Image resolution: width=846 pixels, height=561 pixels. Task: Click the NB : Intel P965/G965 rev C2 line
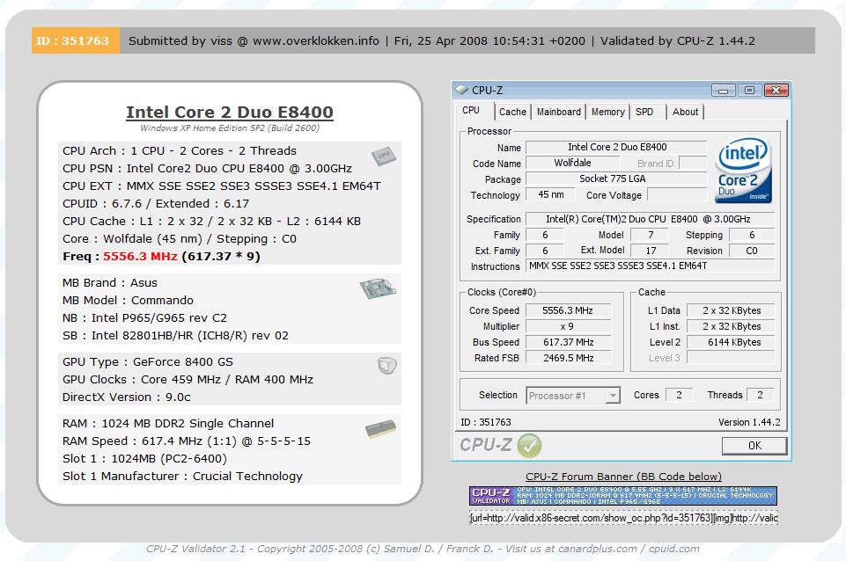point(144,318)
